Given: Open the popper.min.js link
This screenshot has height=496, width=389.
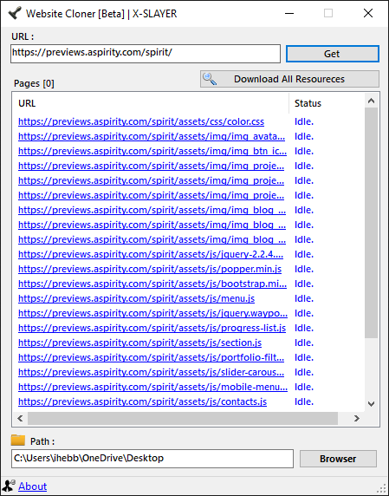Looking at the screenshot, I should (150, 269).
